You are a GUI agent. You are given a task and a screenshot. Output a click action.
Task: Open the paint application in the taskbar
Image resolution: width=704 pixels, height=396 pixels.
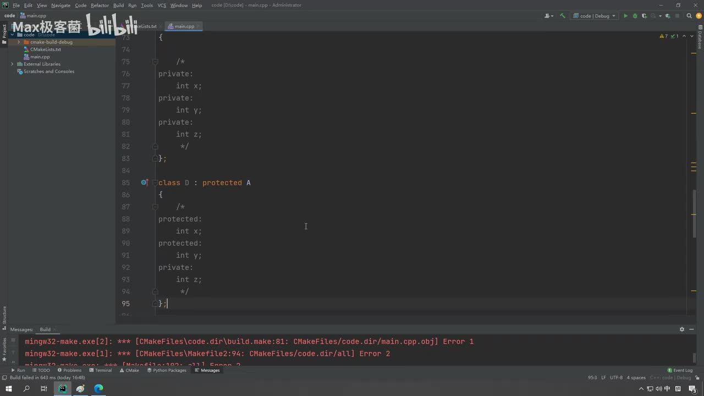point(80,389)
